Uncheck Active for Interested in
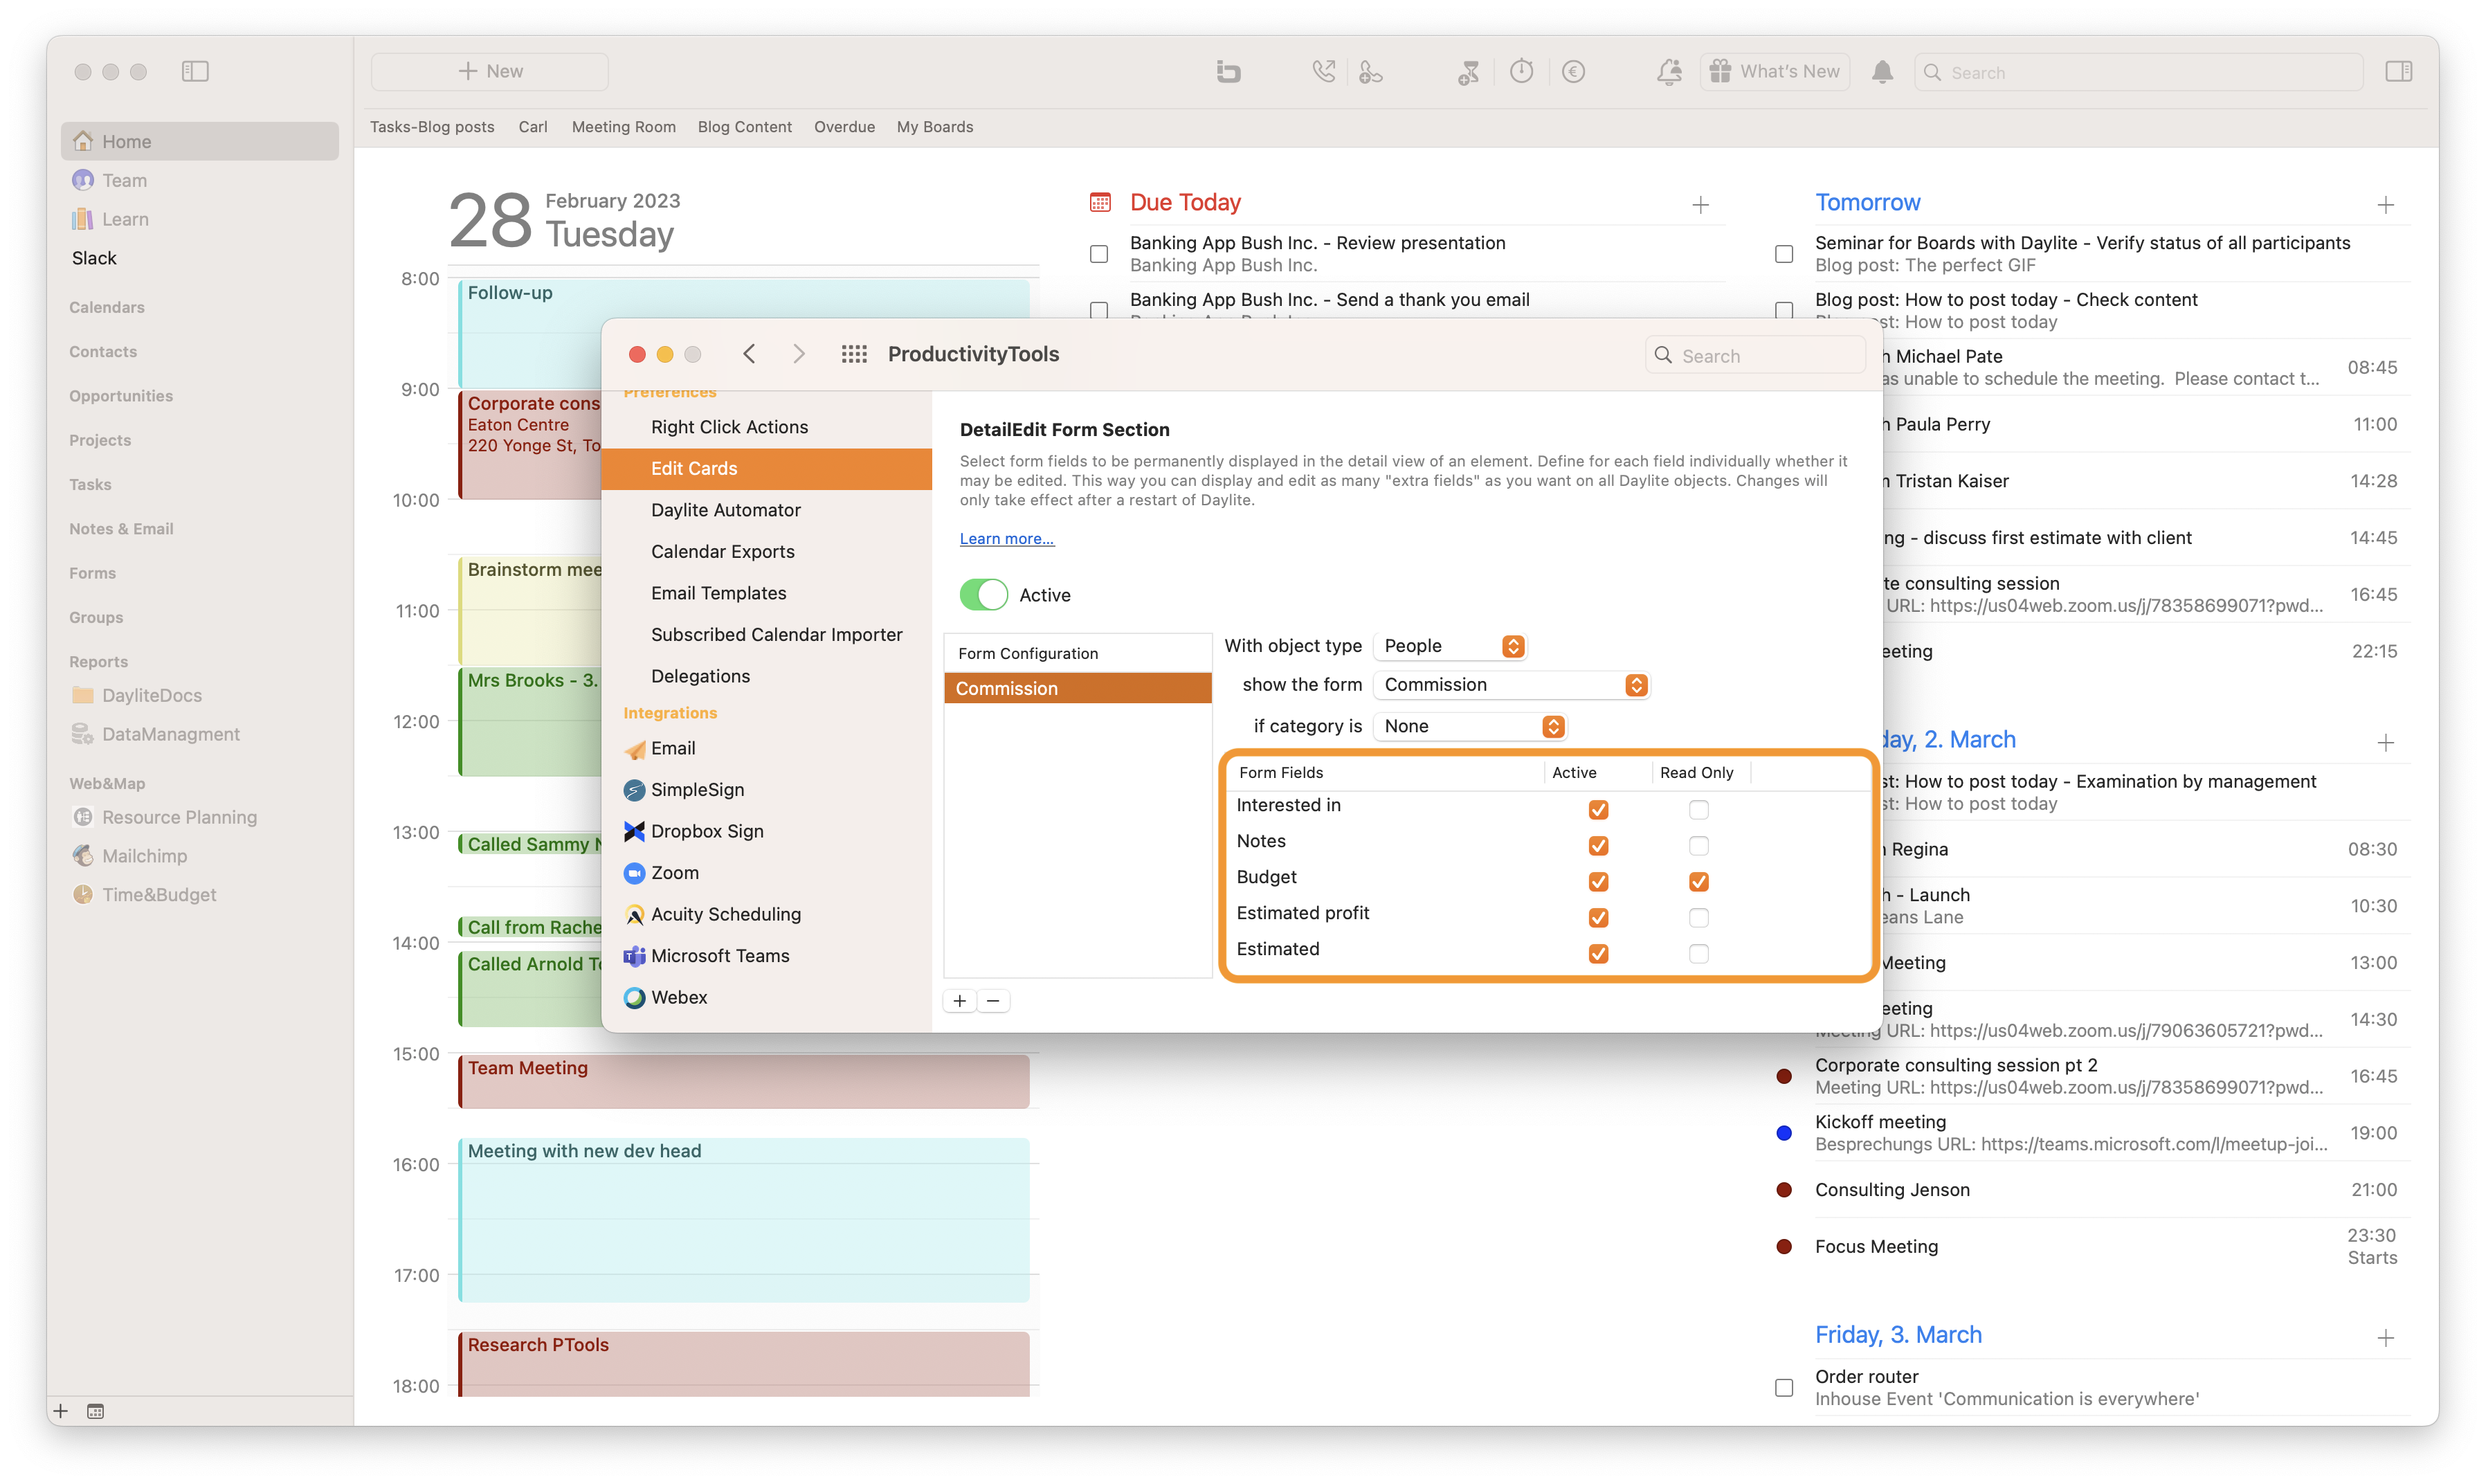 click(x=1598, y=809)
